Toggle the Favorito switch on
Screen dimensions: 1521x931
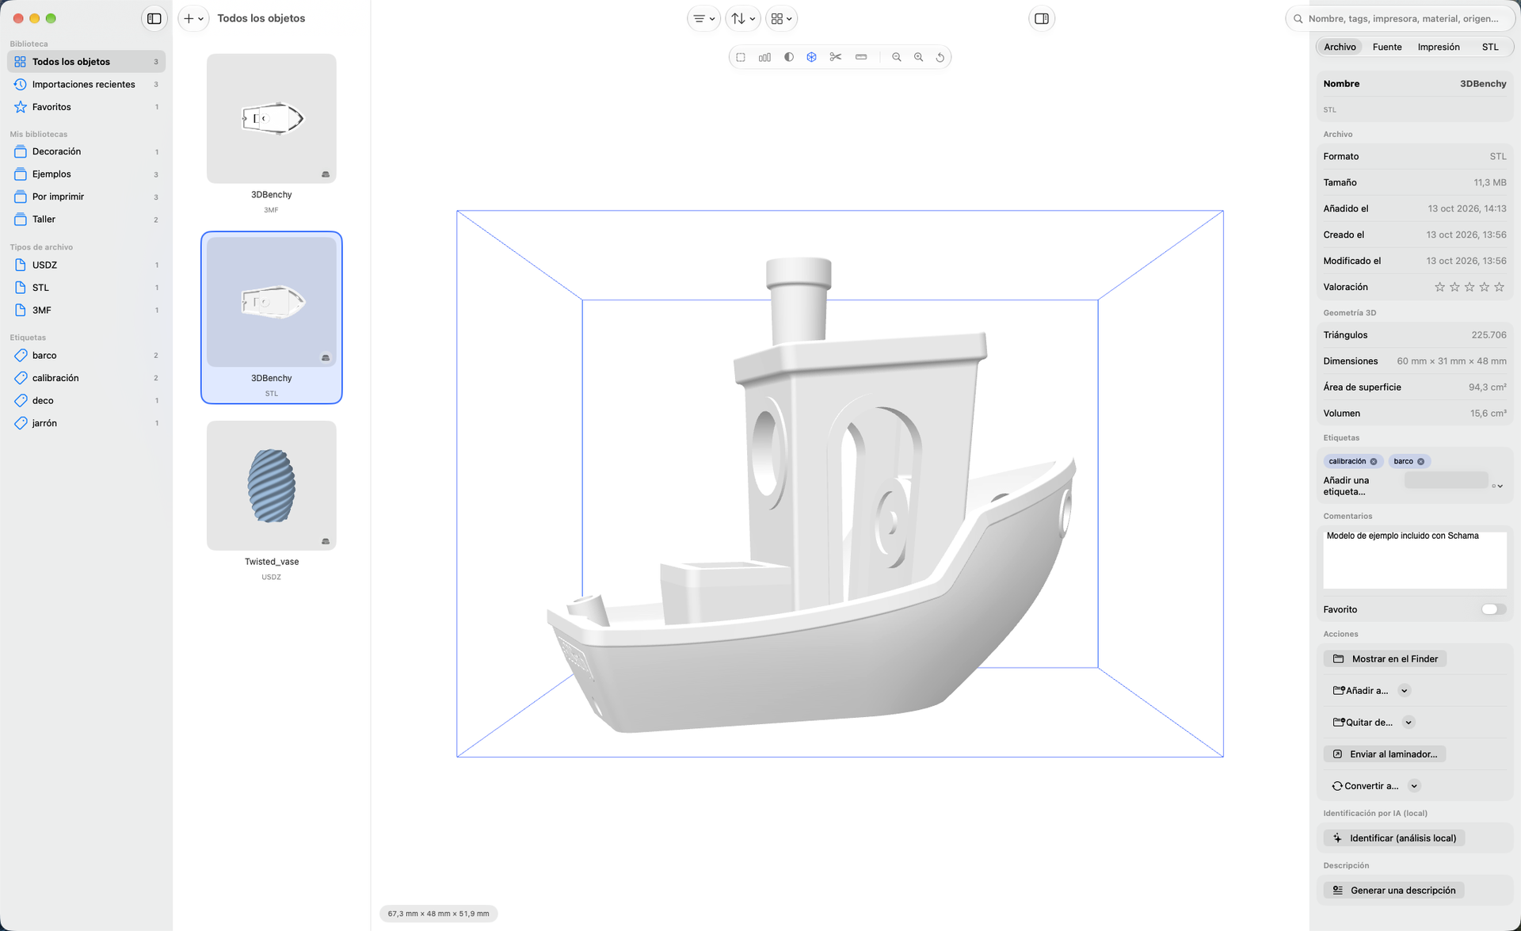click(1493, 609)
